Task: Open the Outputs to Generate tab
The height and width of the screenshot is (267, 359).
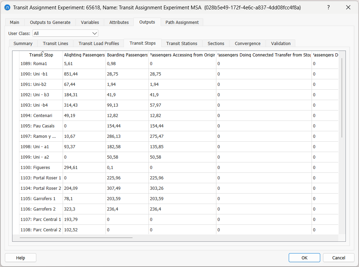Action: point(50,22)
